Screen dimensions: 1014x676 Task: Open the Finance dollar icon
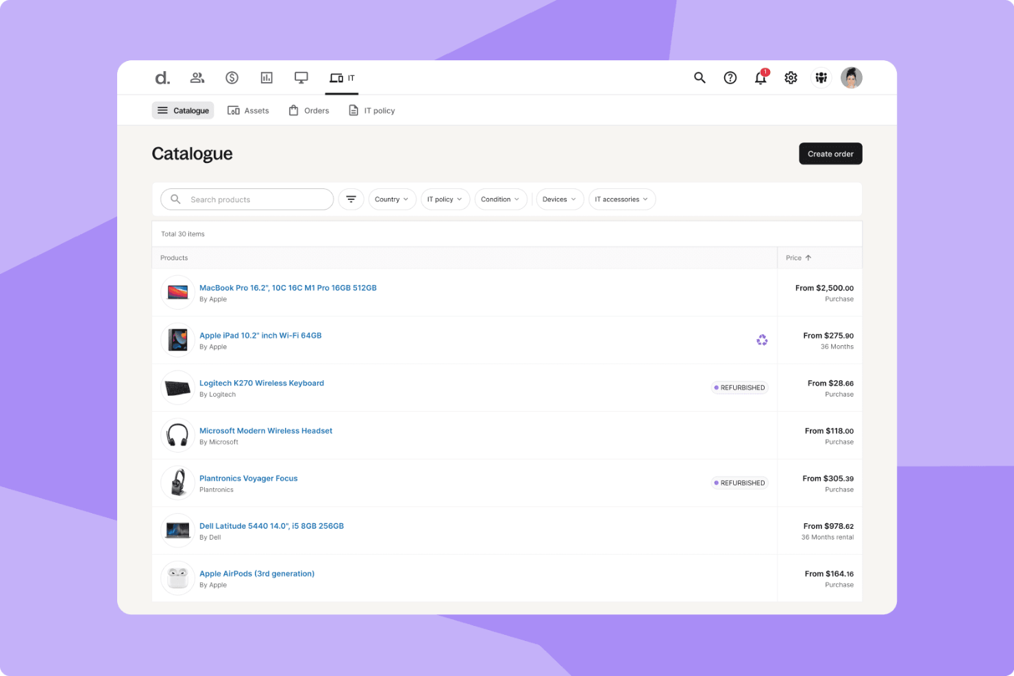tap(232, 77)
